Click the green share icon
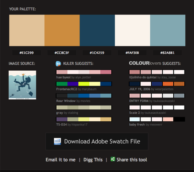 (113, 159)
